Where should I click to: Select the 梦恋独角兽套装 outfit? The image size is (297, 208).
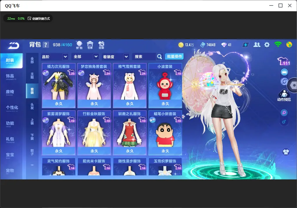point(94,86)
